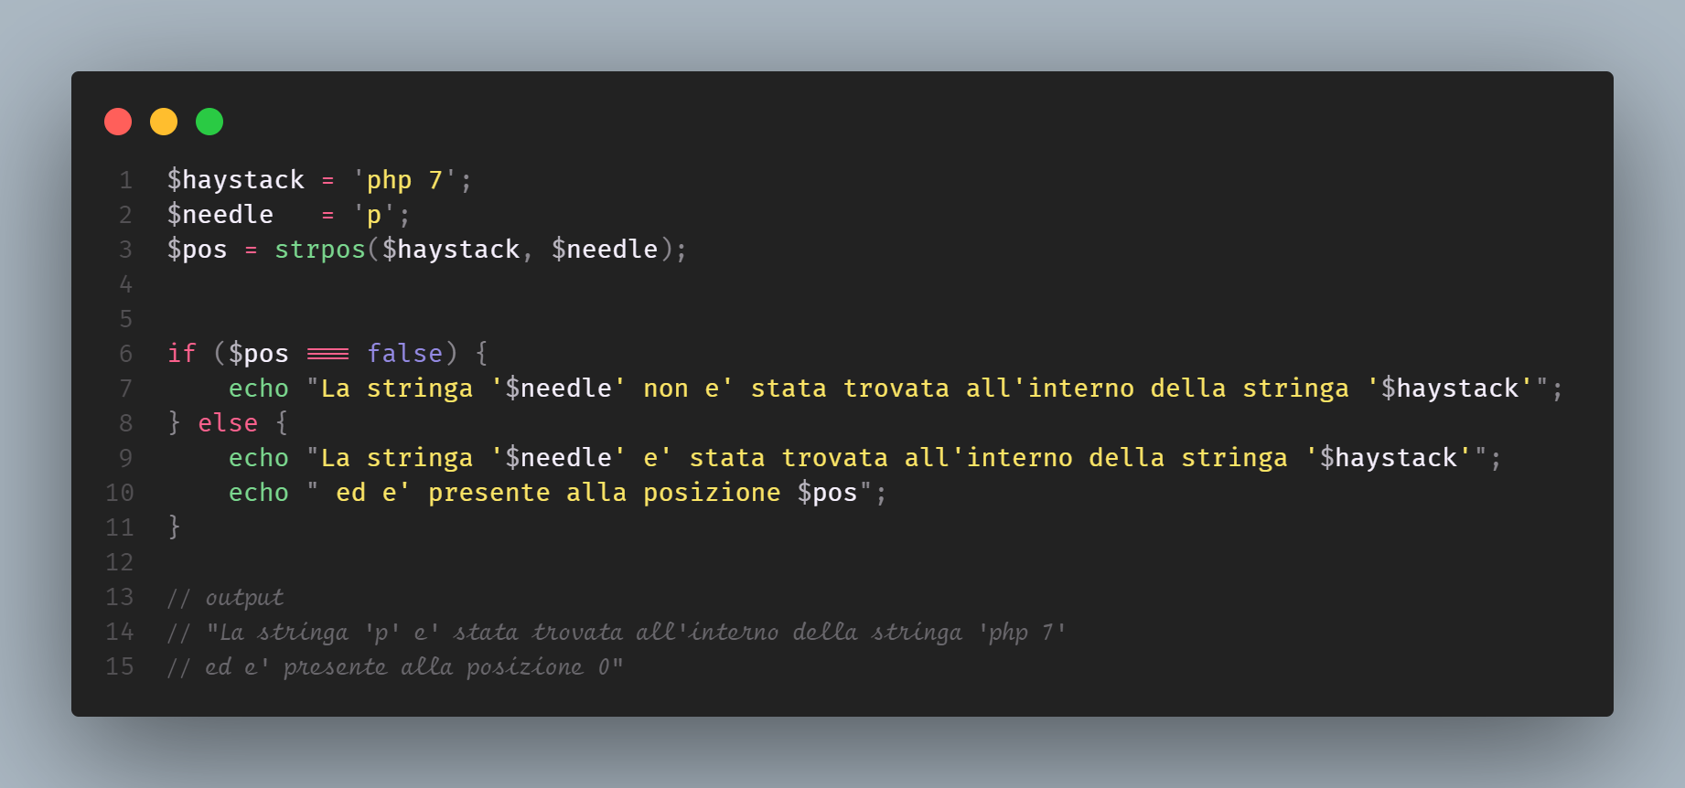Screen dimensions: 1685x788
Task: Click line number 13 in gutter
Action: coord(120,597)
